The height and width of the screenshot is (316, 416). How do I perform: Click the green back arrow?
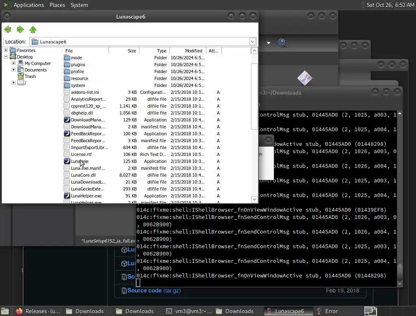pyautogui.click(x=8, y=30)
